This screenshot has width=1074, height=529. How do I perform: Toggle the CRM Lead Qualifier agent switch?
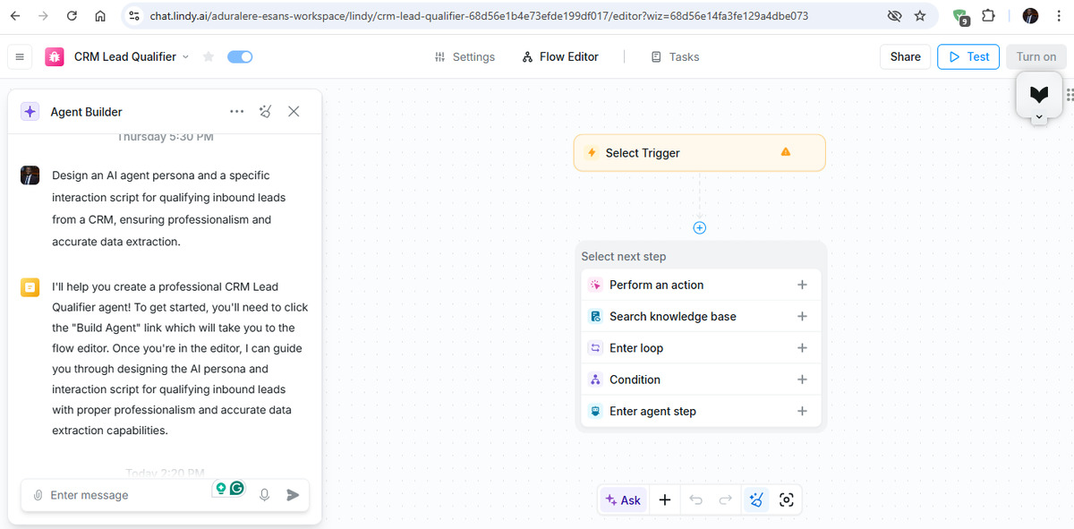(240, 56)
